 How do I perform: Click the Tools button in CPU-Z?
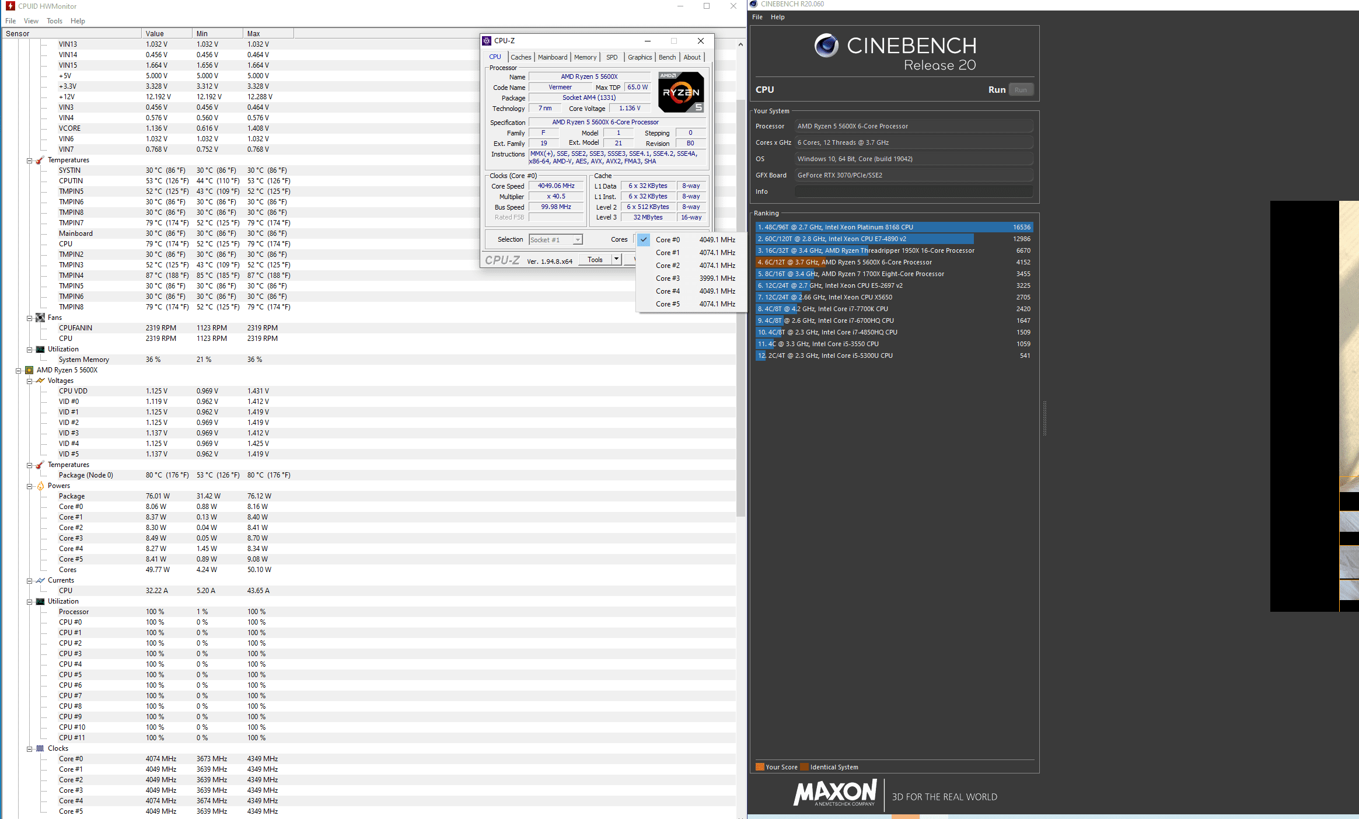pyautogui.click(x=595, y=260)
